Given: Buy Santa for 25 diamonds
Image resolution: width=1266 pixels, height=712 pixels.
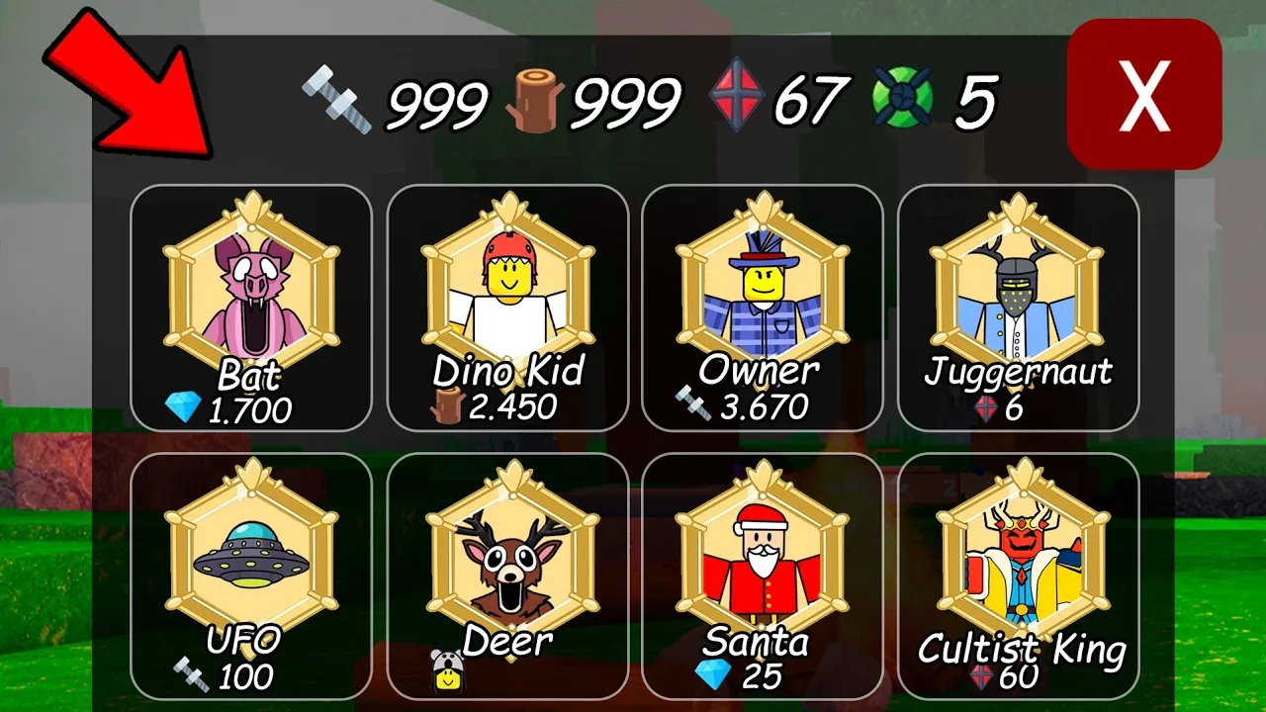Looking at the screenshot, I should pyautogui.click(x=739, y=675).
